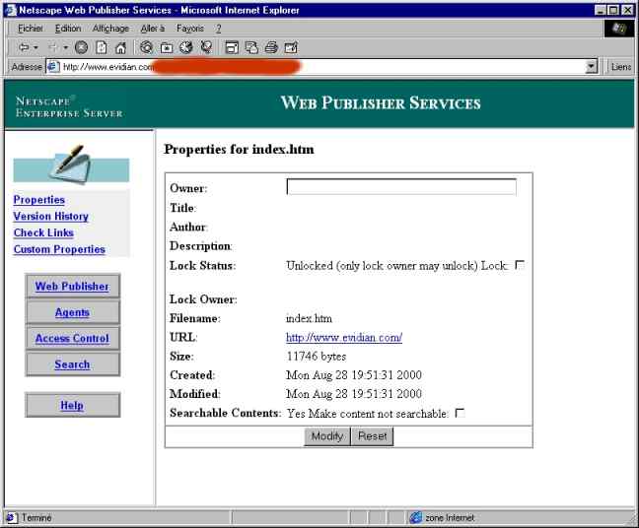Click the Reset button

coord(372,436)
